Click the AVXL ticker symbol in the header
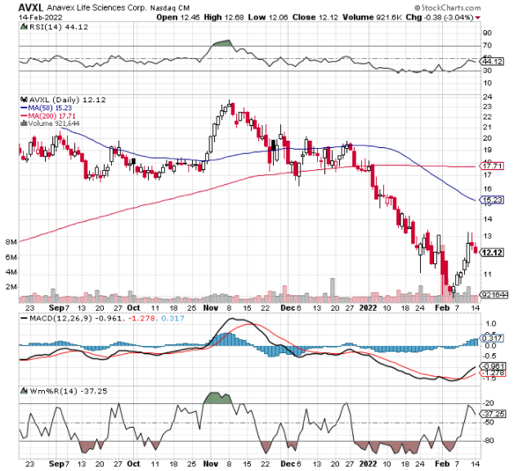The height and width of the screenshot is (471, 514). click(x=31, y=7)
